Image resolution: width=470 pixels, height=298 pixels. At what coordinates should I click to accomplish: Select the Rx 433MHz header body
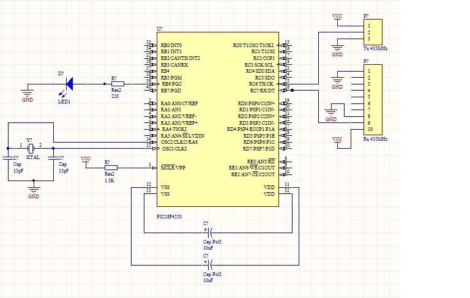pyautogui.click(x=373, y=100)
